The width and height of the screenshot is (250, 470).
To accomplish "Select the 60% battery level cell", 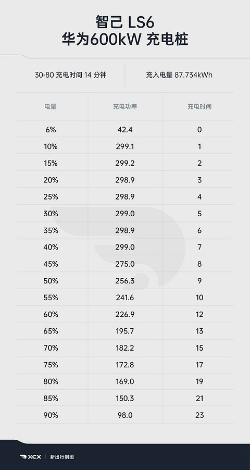I will pos(51,314).
